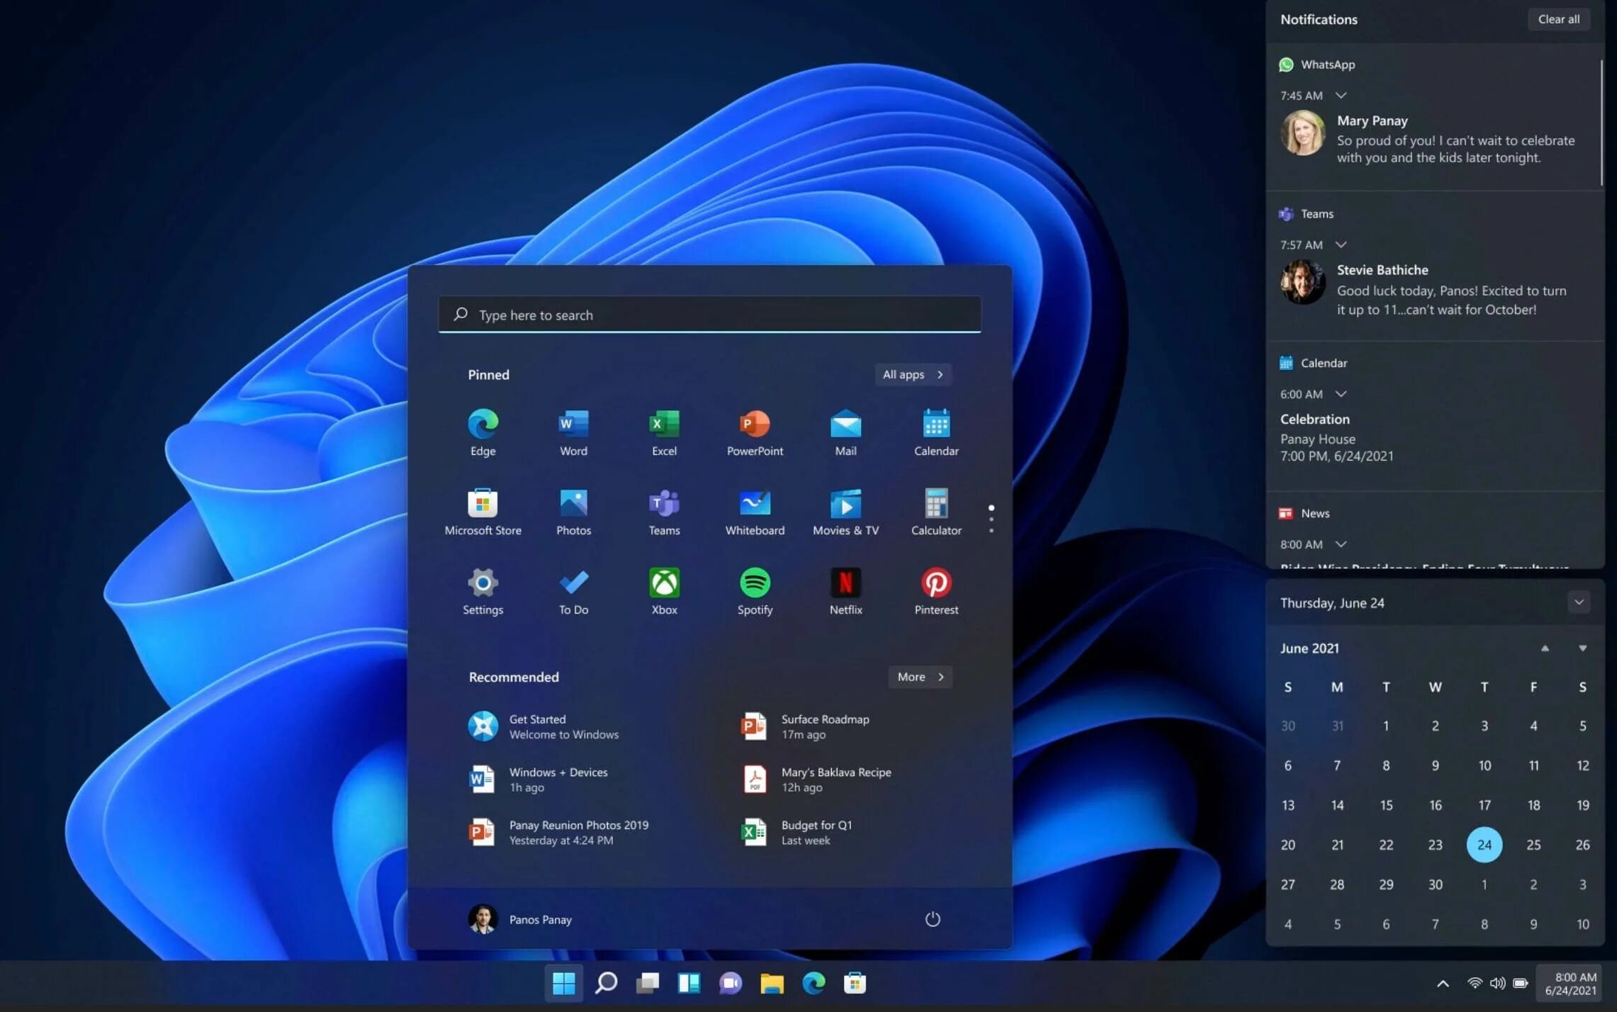This screenshot has width=1617, height=1012.
Task: Collapse the calendar flyout chevron
Action: (x=1579, y=602)
